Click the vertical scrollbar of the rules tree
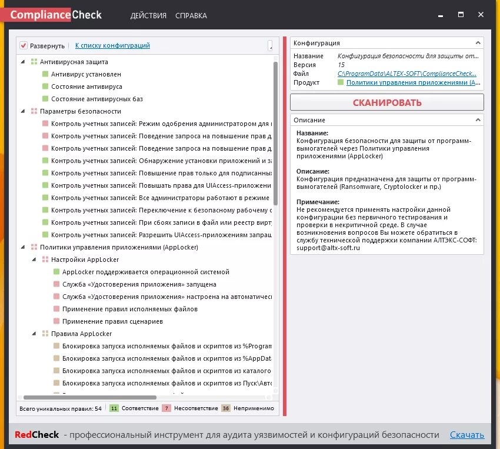This screenshot has height=449, width=500. [275, 134]
